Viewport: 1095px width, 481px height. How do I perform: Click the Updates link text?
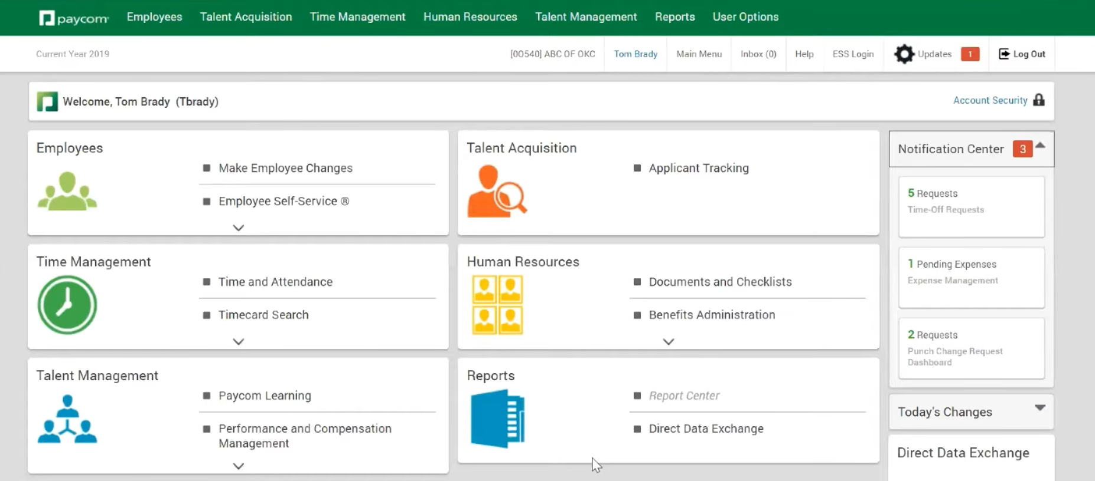coord(935,54)
